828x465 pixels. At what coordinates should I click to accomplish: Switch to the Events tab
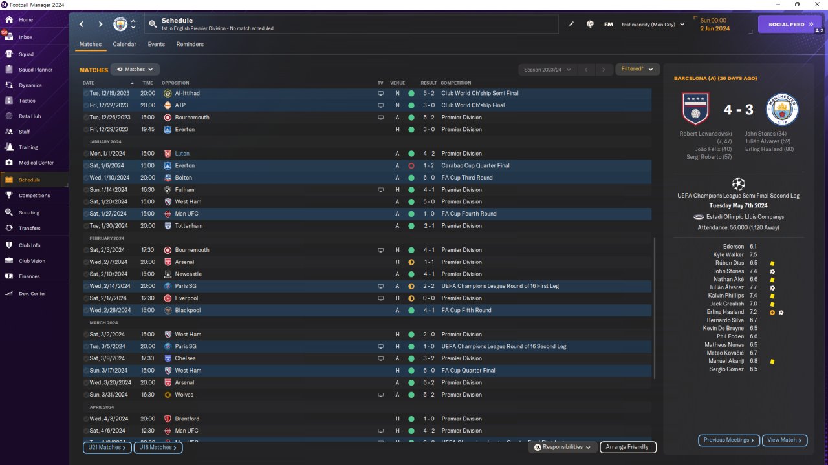coord(156,45)
